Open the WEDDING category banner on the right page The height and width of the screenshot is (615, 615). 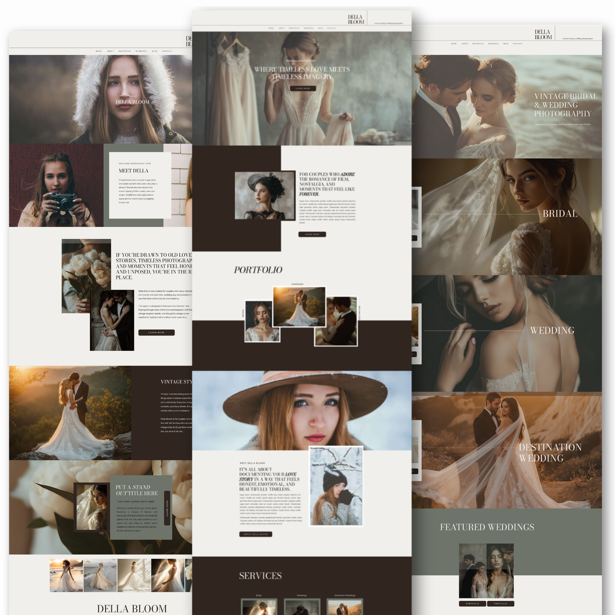(507, 333)
